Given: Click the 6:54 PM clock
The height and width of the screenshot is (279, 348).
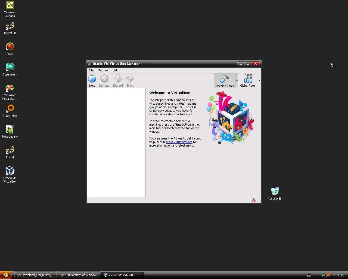Looking at the screenshot, I should (338, 275).
